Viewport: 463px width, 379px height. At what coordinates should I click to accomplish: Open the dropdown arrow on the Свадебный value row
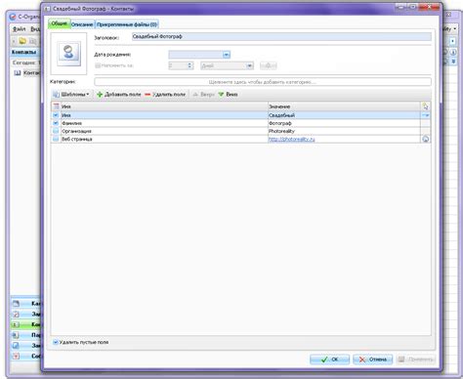(x=425, y=115)
